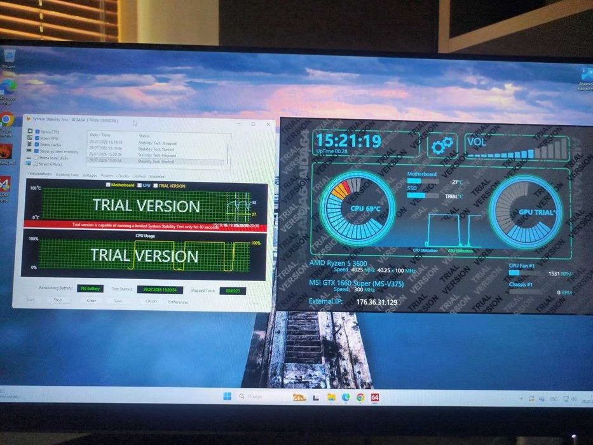This screenshot has width=593, height=445.
Task: Click the ENG language indicator
Action: click(554, 399)
